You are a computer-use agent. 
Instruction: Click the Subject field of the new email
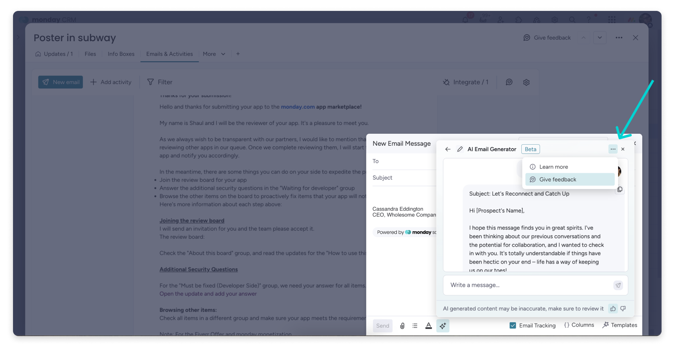tap(404, 178)
